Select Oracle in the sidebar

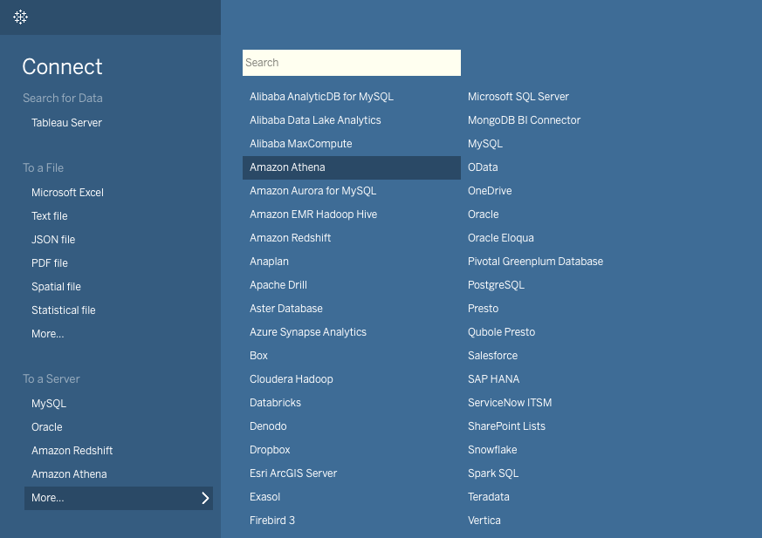pyautogui.click(x=47, y=427)
